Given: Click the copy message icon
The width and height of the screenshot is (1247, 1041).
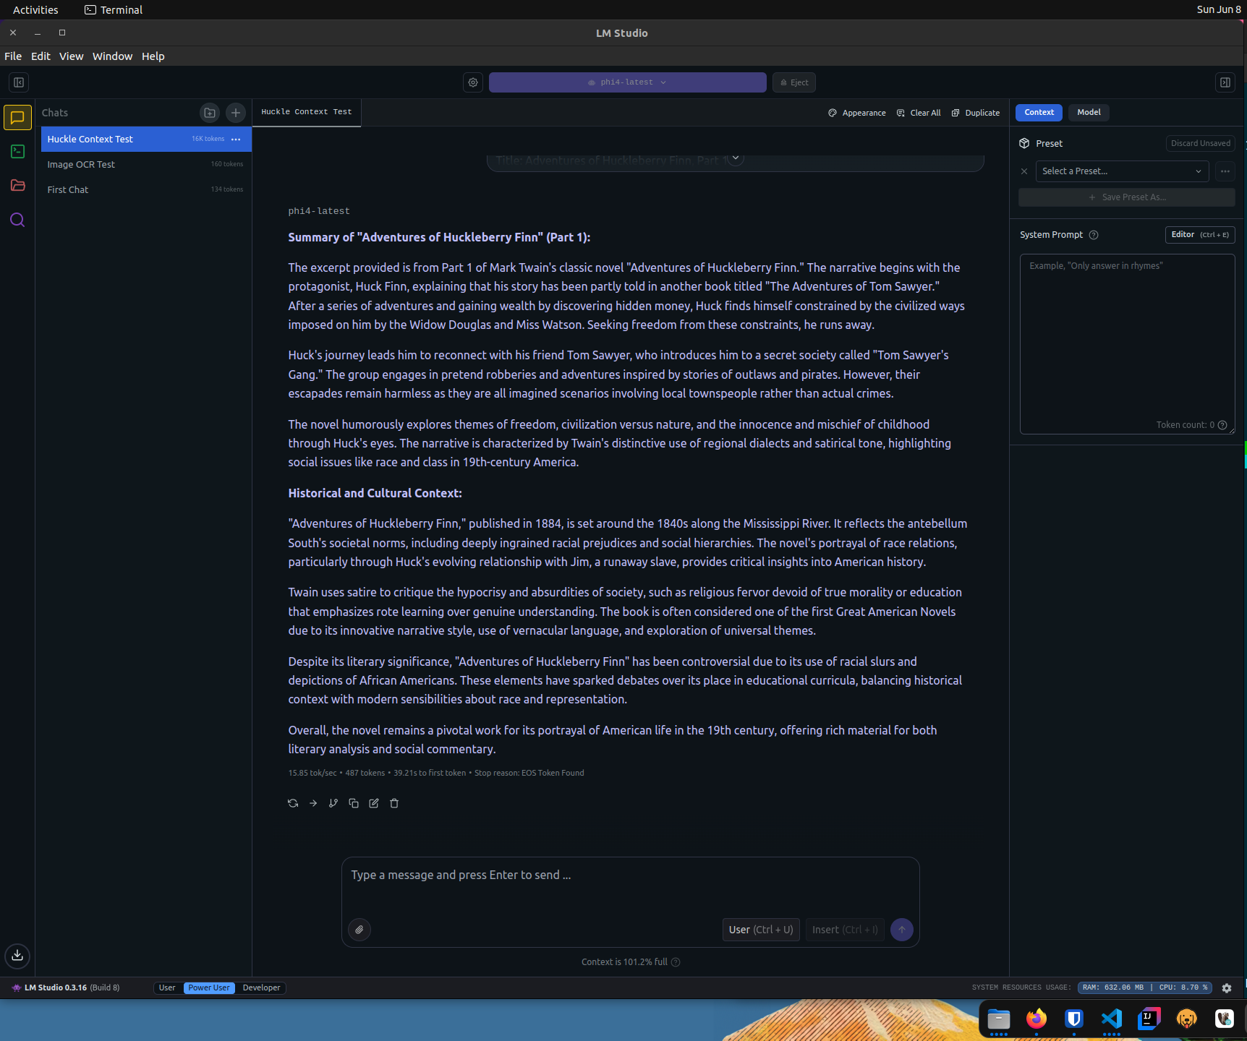Looking at the screenshot, I should [354, 803].
